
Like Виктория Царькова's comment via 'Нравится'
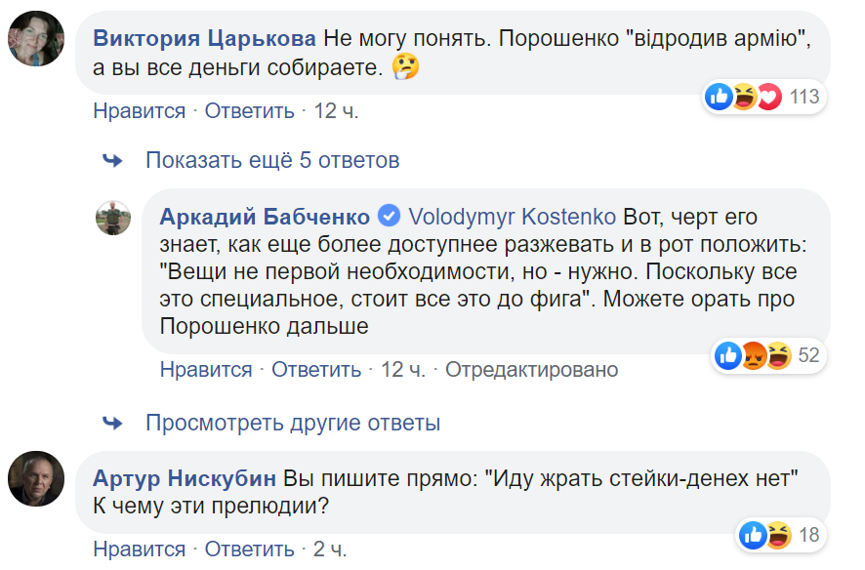[x=139, y=111]
